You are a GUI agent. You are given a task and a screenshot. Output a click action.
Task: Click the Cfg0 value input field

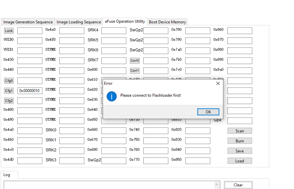[30, 81]
